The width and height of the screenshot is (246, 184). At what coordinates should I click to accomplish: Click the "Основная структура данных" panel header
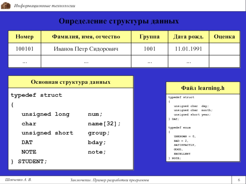(x=70, y=82)
